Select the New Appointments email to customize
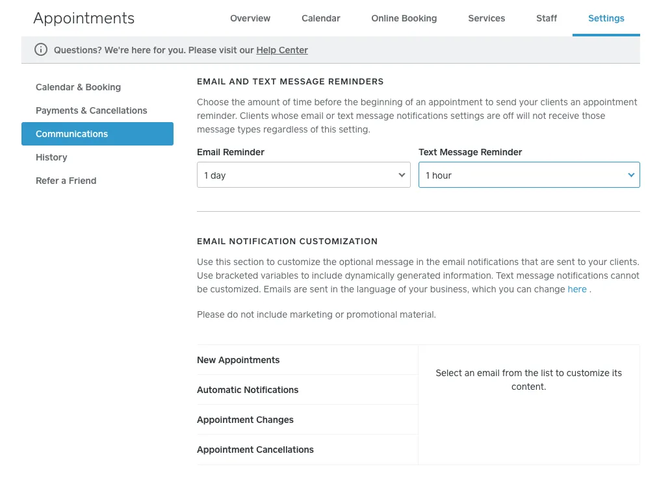Image resolution: width=646 pixels, height=482 pixels. (x=238, y=360)
